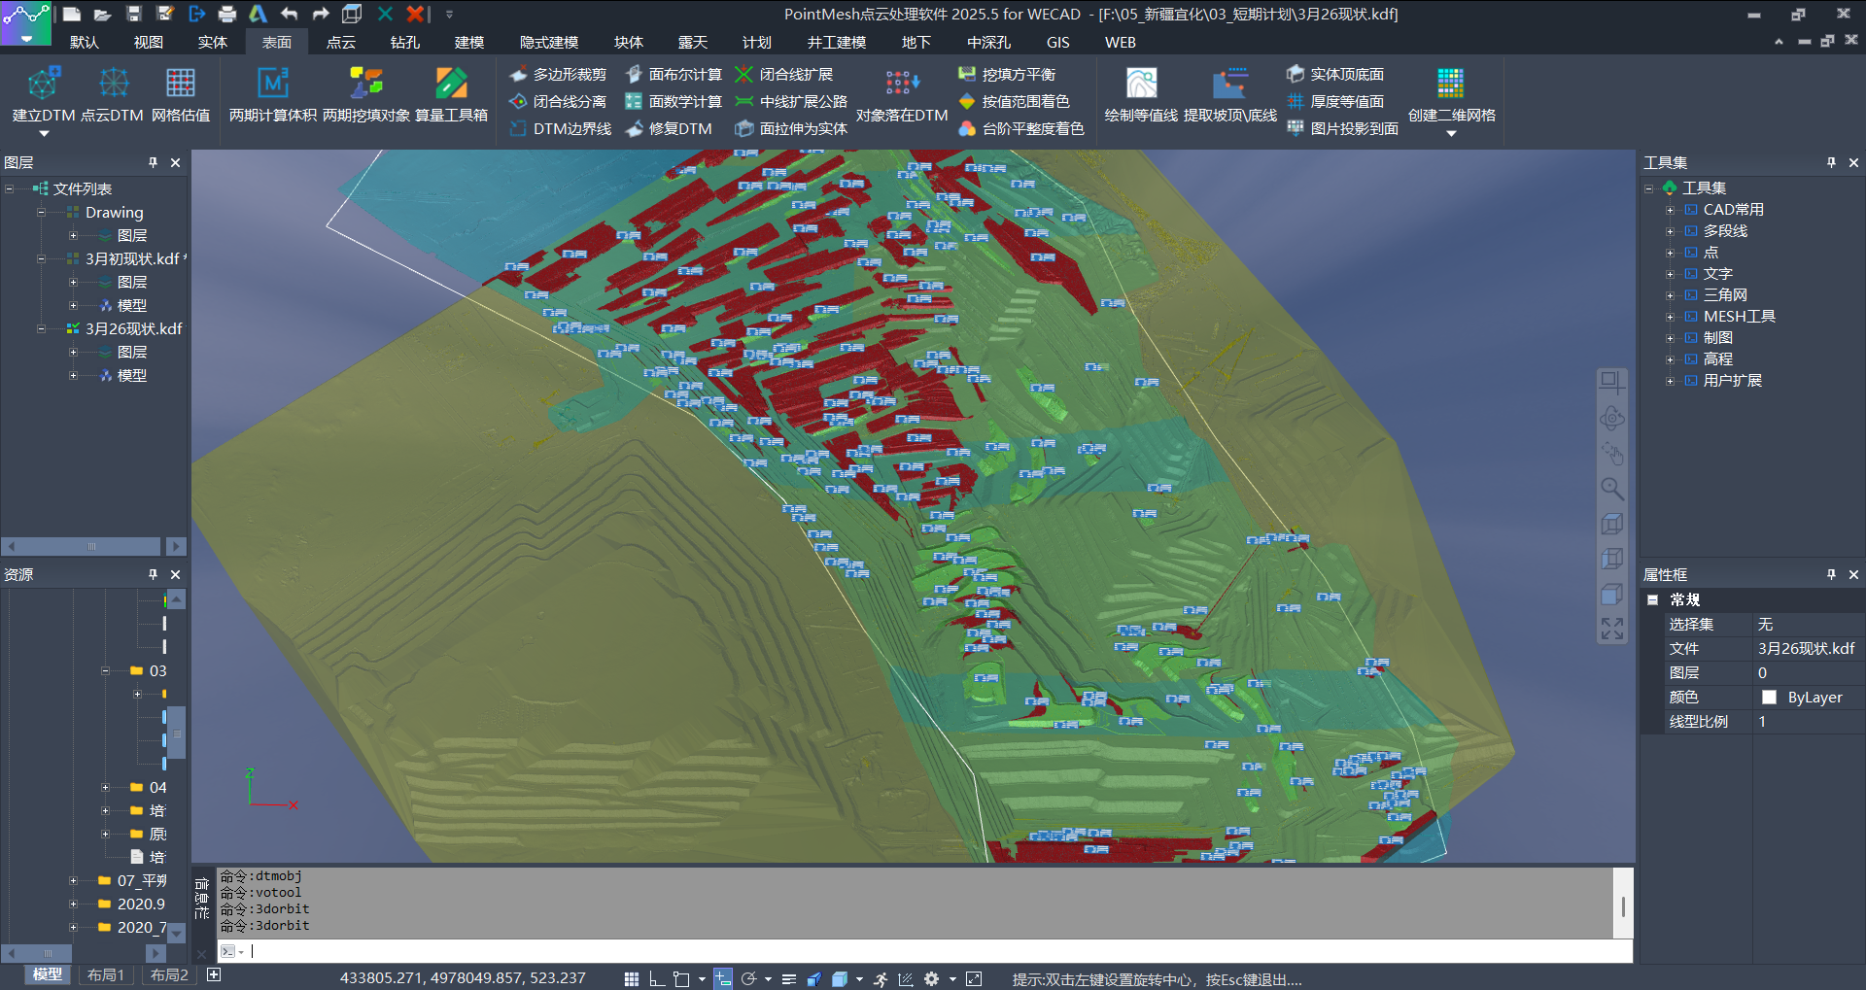Toggle grid display in the status bar
The width and height of the screenshot is (1866, 990).
click(632, 978)
